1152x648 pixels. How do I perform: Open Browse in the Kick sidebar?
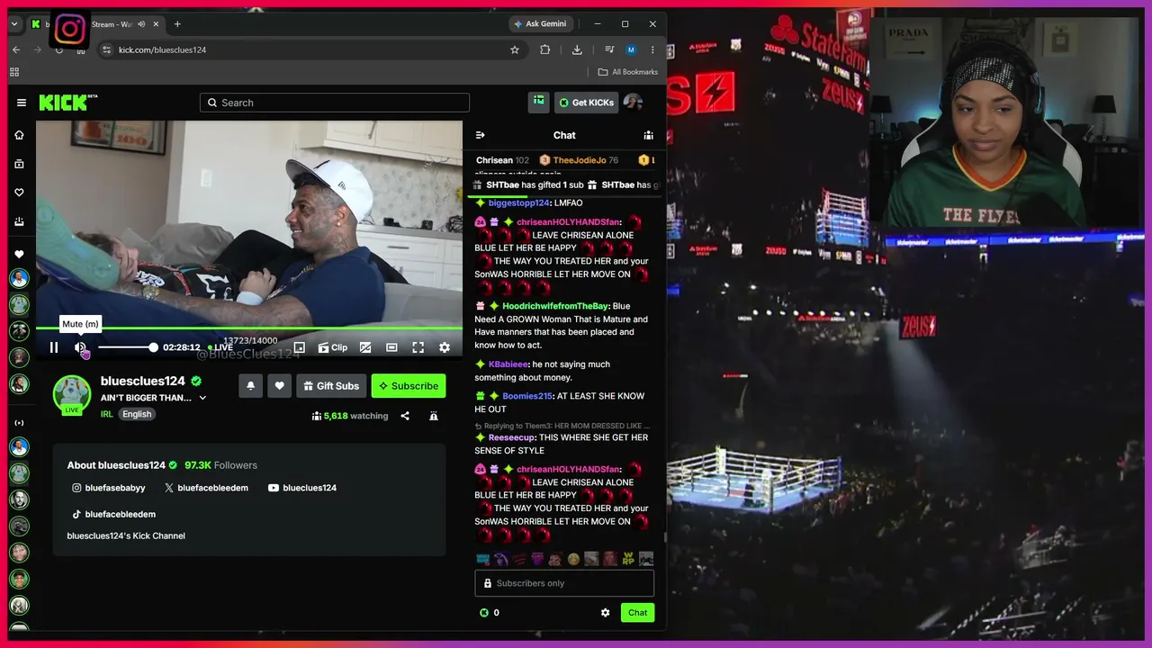tap(19, 164)
